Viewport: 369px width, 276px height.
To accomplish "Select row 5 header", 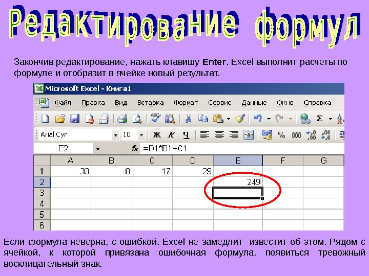I will pyautogui.click(x=42, y=214).
